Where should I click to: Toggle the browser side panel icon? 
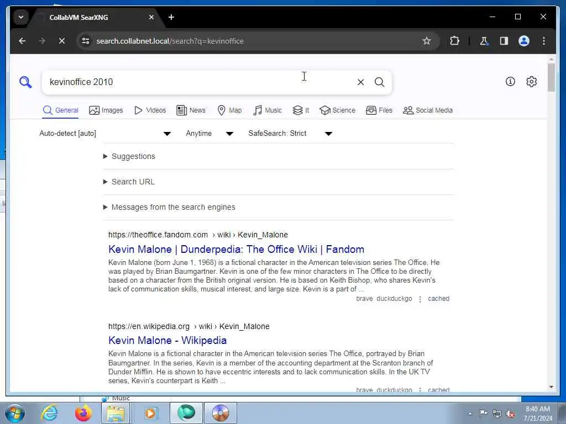pos(504,41)
